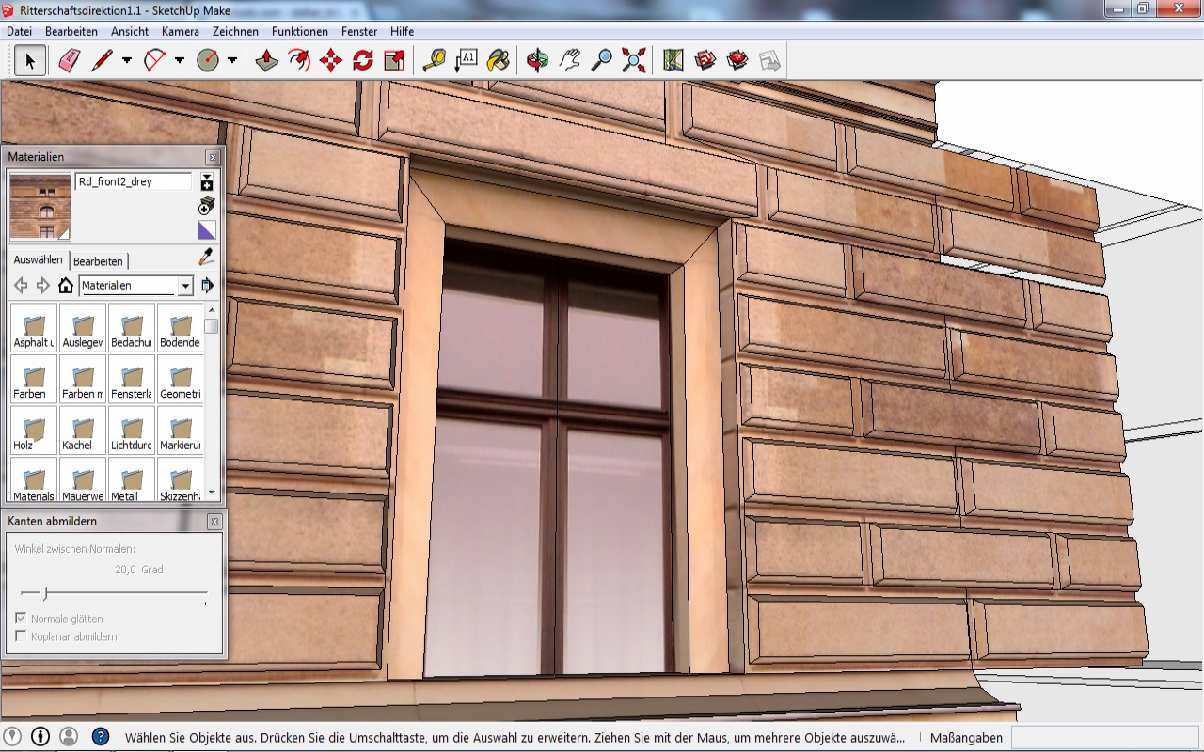
Task: Enable the Koplanar abmildern checkbox
Action: pos(22,636)
